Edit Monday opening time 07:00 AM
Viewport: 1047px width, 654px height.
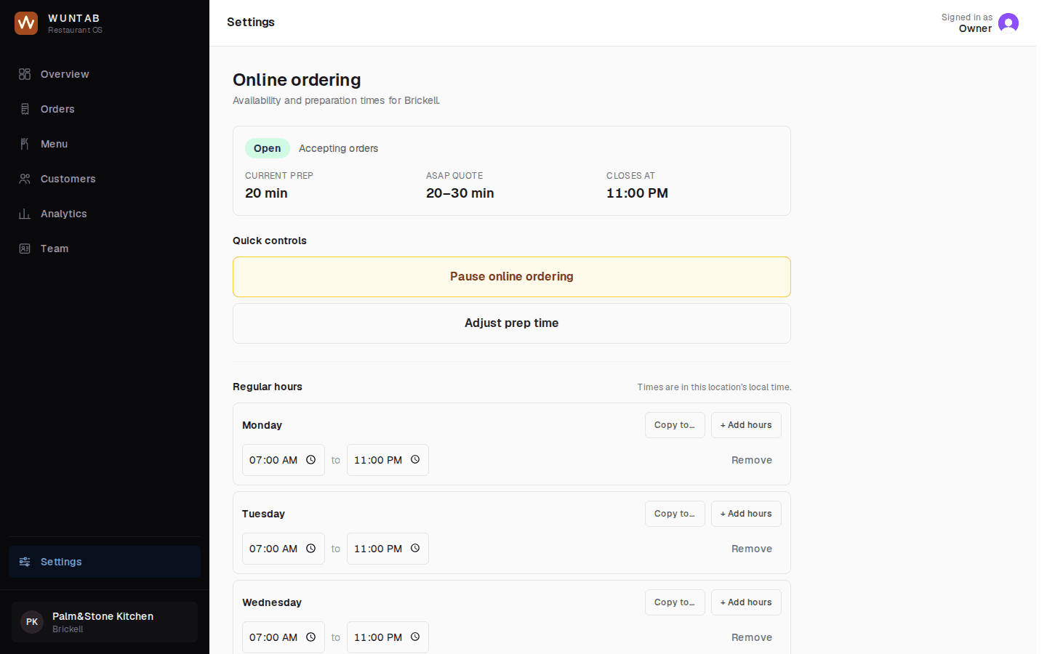coord(284,460)
